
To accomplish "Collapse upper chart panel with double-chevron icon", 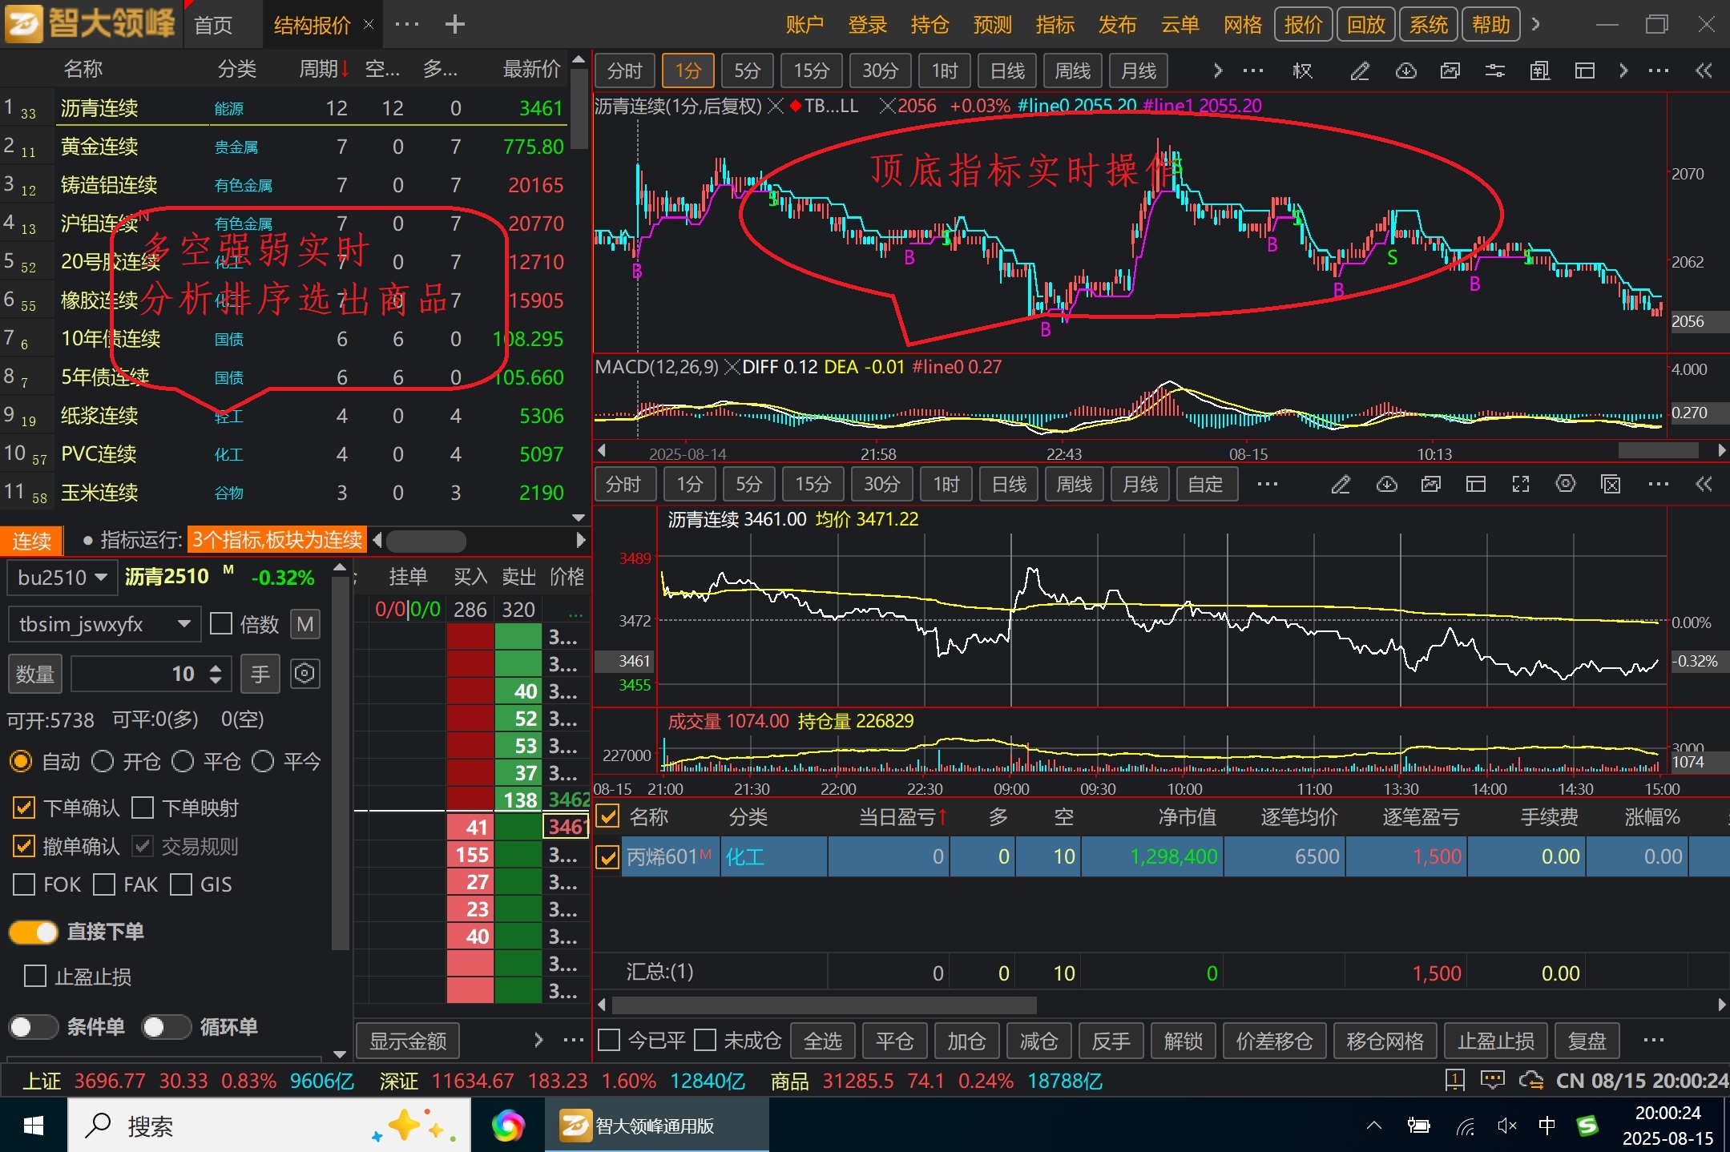I will click(1704, 71).
